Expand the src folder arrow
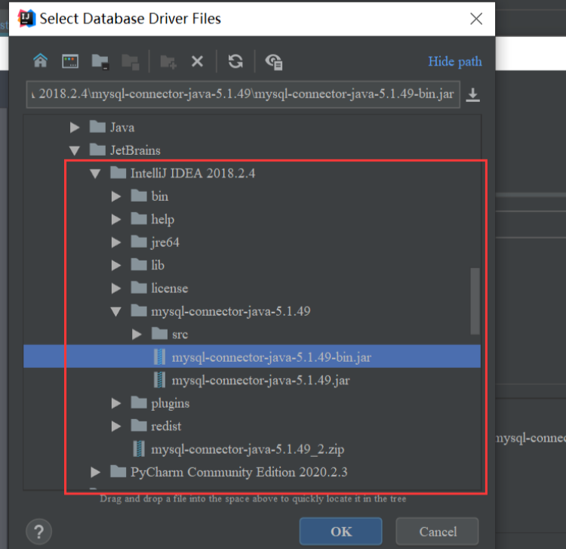 (137, 334)
